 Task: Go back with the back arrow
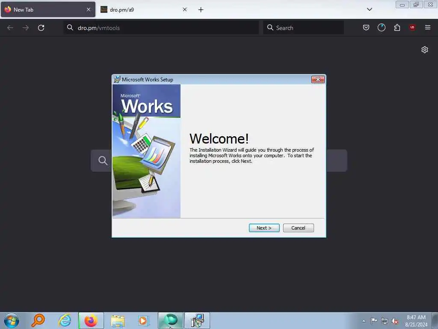tap(10, 28)
